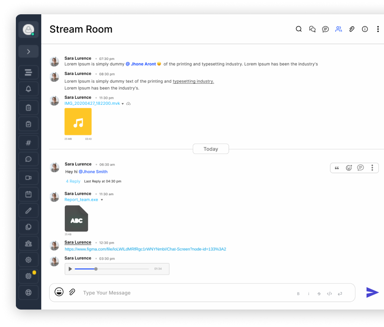Search in Stream Room with magnifier icon
Screen dimensions: 384x327
tap(299, 29)
